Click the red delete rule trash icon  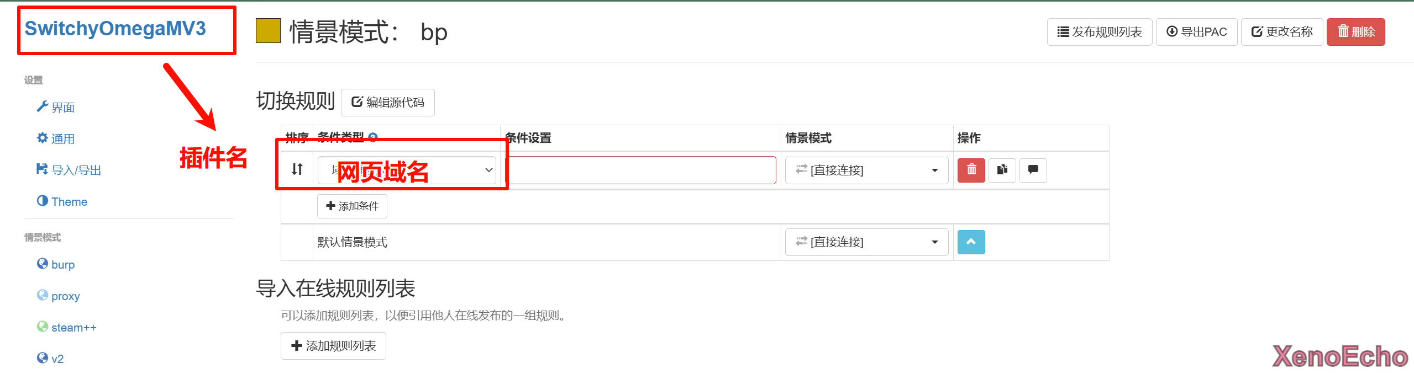point(971,170)
